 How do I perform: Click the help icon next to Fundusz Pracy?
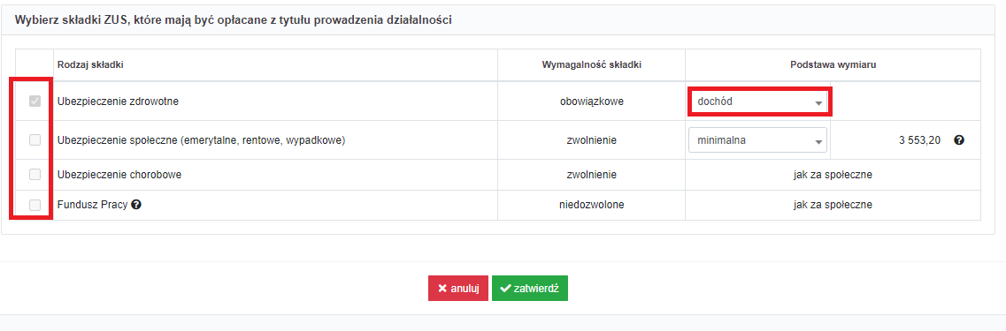coord(136,205)
